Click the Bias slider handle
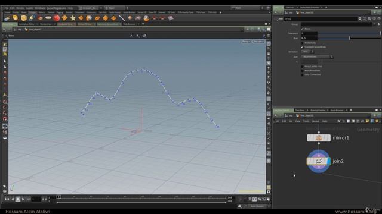382x214 pixels. coord(350,38)
